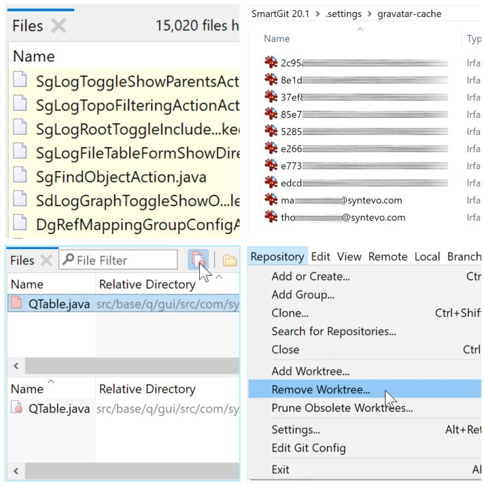Click icon of tho...@syntevo.com file
This screenshot has width=484, height=484.
coord(271,216)
